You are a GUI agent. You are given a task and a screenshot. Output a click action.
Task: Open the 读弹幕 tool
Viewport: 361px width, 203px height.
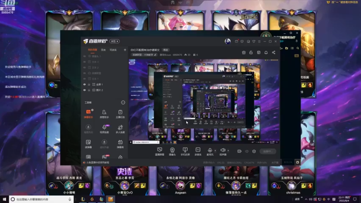click(x=88, y=144)
